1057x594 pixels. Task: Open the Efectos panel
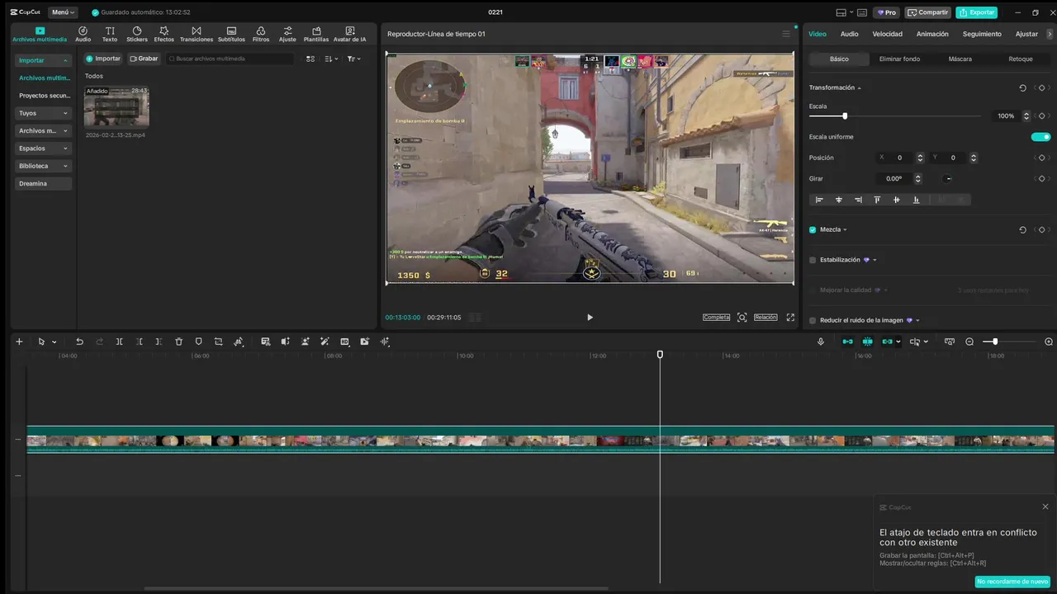pos(164,34)
